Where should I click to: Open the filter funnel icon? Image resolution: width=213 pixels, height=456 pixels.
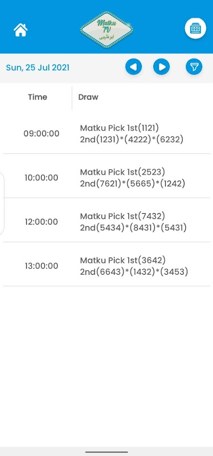pos(194,67)
